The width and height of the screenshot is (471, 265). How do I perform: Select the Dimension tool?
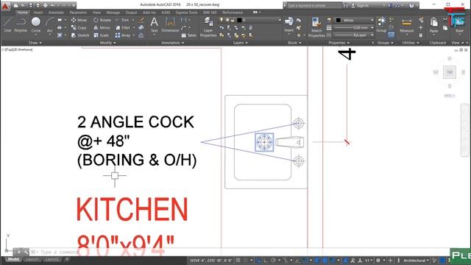[170, 25]
